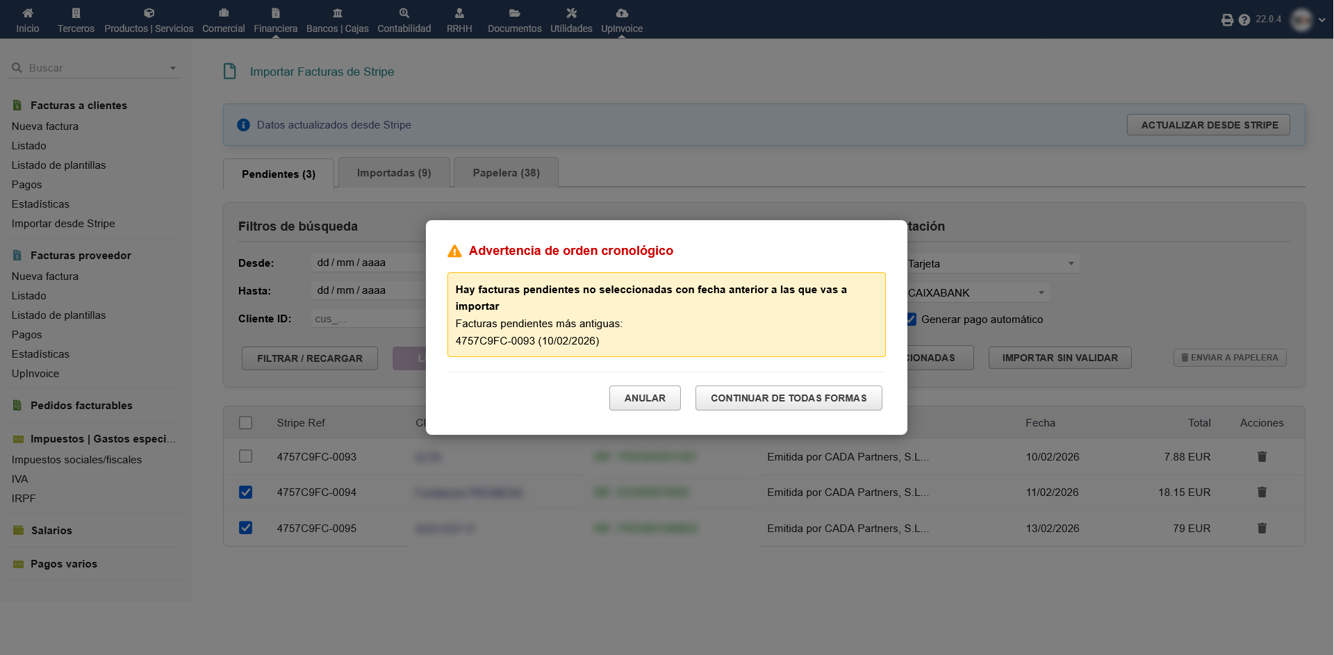1334x655 pixels.
Task: Switch to the Pendientes (3) tab
Action: pos(279,174)
